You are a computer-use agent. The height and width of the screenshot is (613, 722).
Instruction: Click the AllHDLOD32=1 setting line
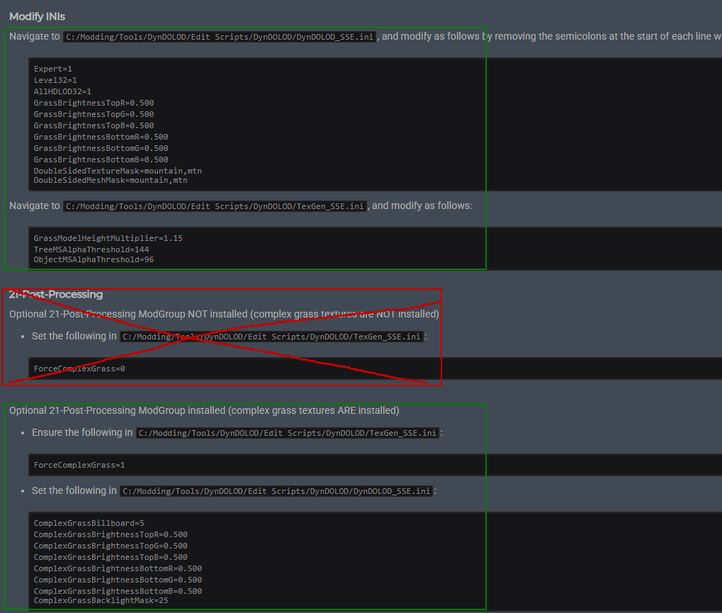[x=62, y=91]
